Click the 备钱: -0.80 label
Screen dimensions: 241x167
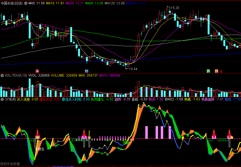140,99
